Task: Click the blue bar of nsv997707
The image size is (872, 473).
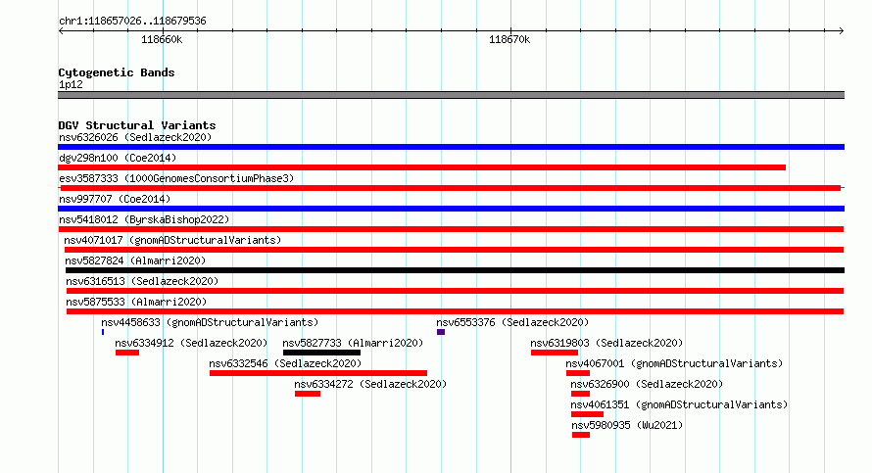Action: 451,209
